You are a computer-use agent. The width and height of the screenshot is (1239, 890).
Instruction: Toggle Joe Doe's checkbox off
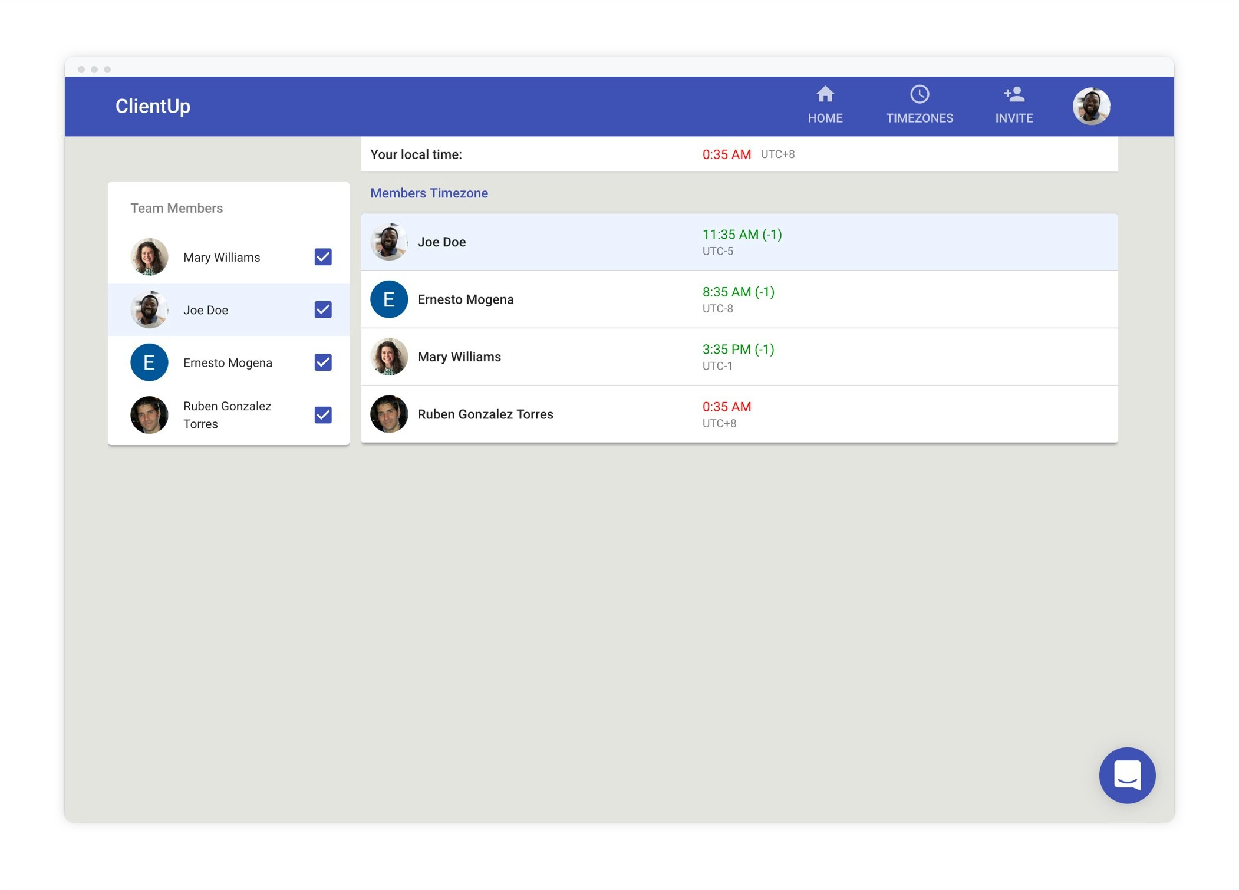pos(322,309)
